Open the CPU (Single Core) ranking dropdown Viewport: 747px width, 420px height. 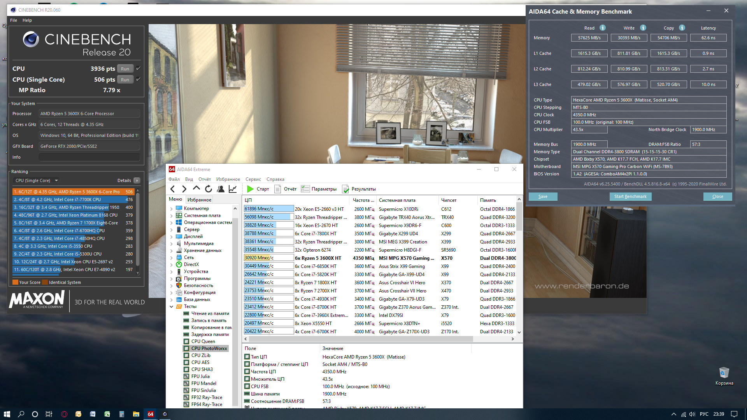coord(56,180)
